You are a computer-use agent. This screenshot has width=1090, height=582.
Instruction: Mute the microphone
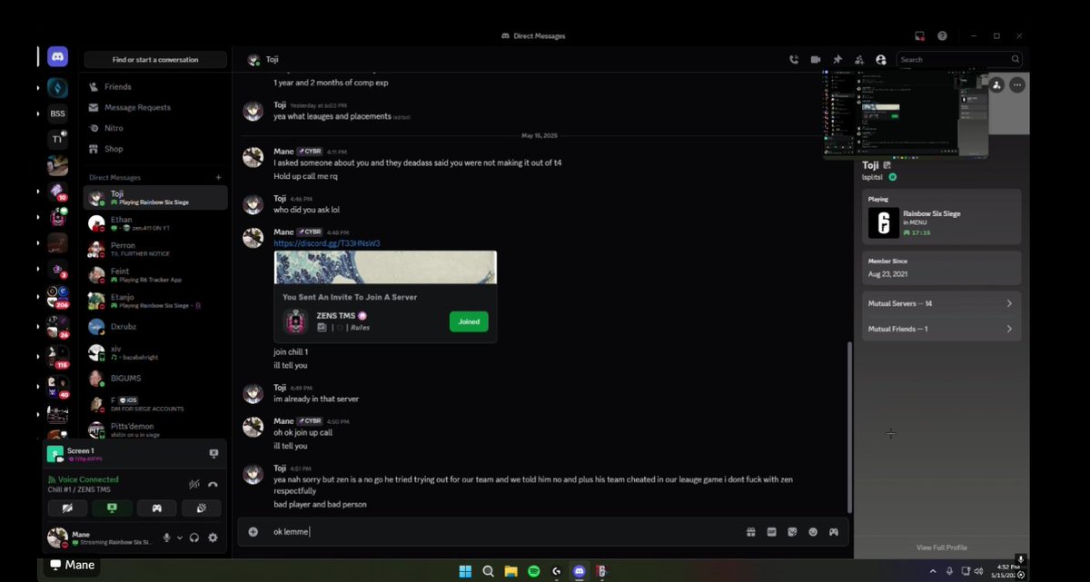(166, 538)
